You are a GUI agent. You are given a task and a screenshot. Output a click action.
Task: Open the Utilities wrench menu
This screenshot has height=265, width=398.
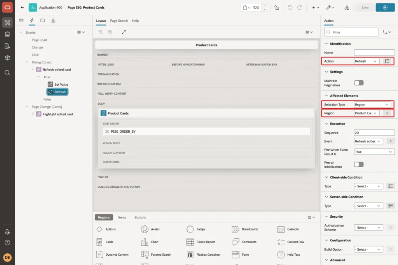point(330,8)
